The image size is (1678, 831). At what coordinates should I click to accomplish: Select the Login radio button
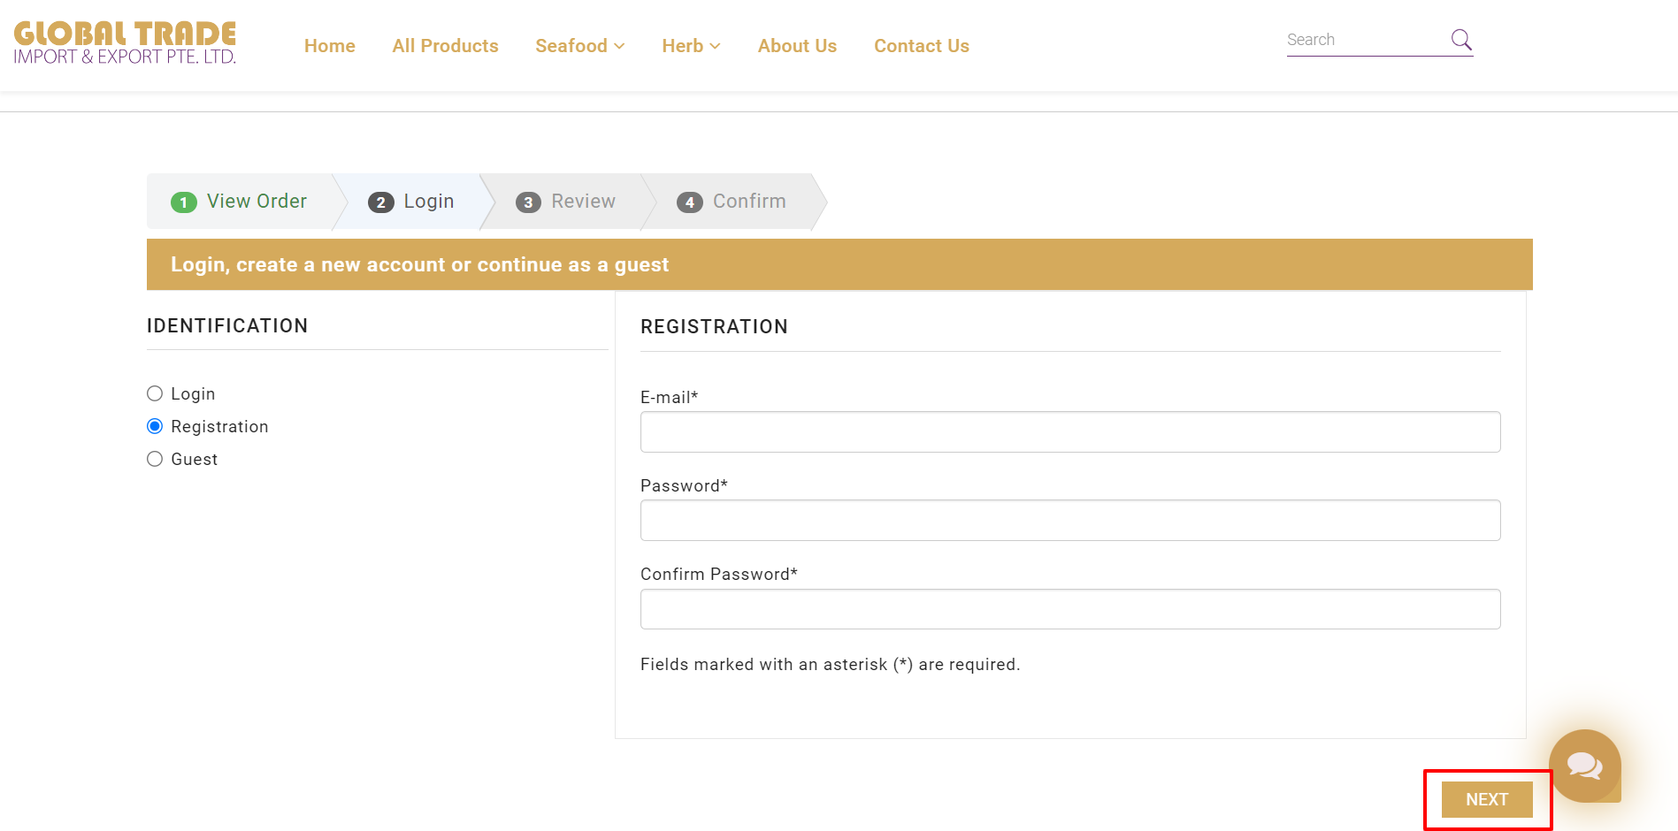click(155, 393)
